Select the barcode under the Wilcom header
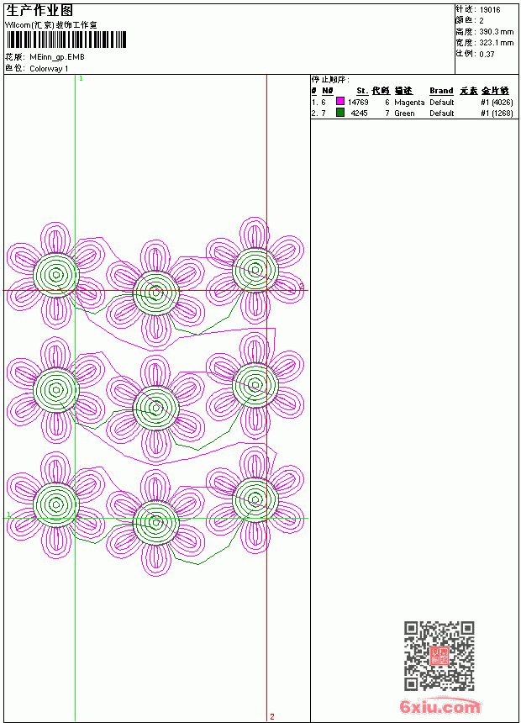521x723 pixels. click(x=66, y=40)
